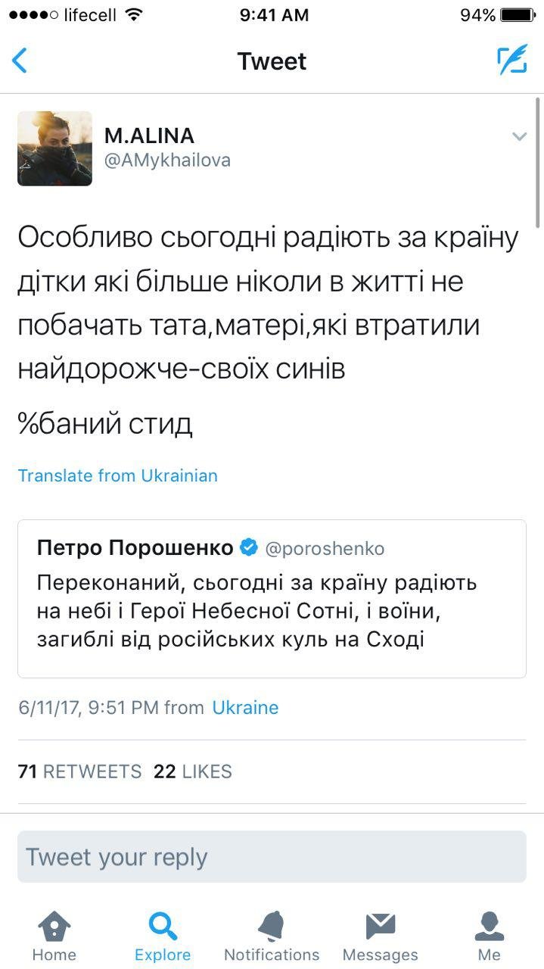Expand the tweet options chevron

pyautogui.click(x=519, y=137)
